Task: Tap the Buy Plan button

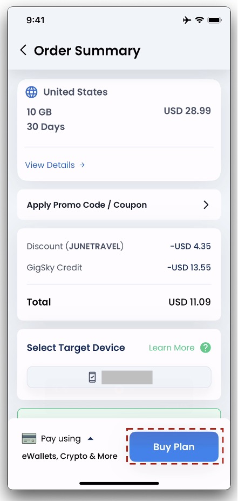Action: [174, 446]
